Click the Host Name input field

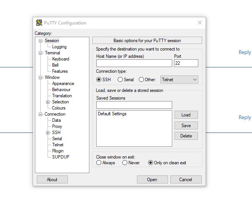[134, 63]
